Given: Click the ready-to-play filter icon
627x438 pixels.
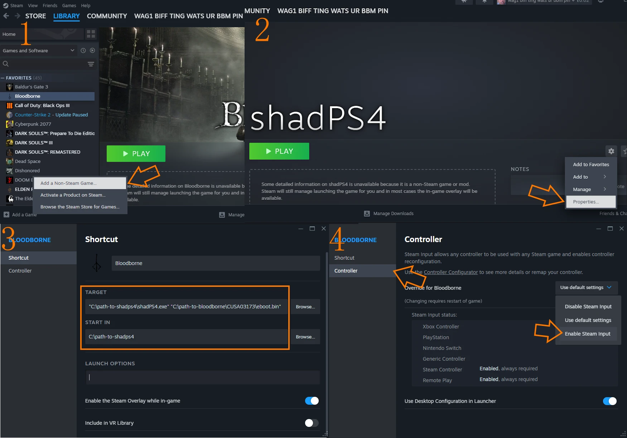Looking at the screenshot, I should point(92,50).
